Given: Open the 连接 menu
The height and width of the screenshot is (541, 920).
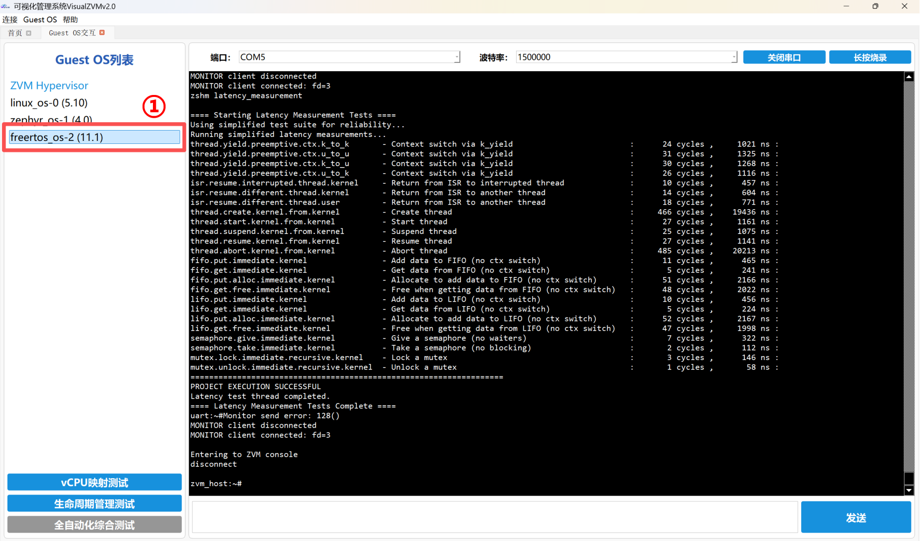Looking at the screenshot, I should tap(10, 20).
